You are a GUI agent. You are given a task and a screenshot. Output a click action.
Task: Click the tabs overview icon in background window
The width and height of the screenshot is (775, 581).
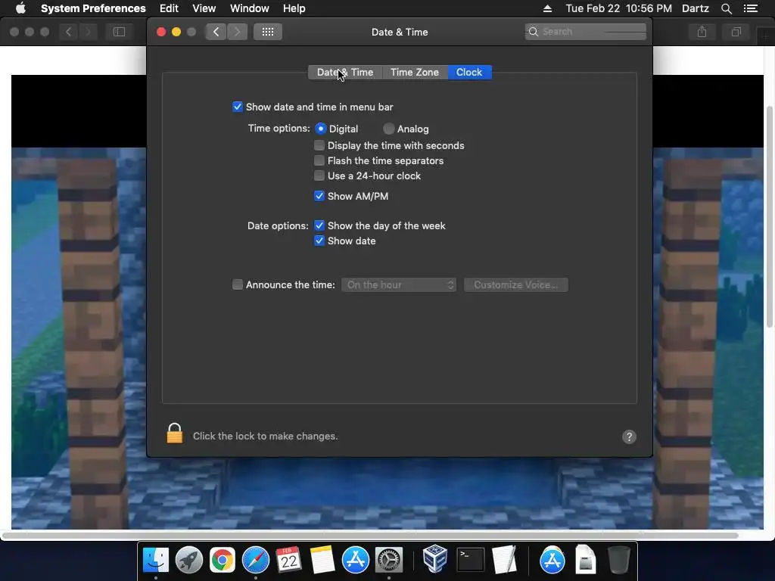click(x=736, y=32)
